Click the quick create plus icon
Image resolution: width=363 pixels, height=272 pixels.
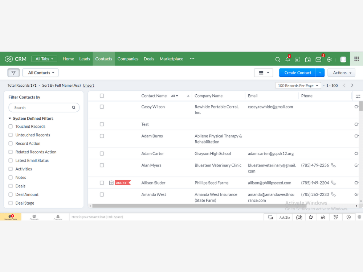298,59
